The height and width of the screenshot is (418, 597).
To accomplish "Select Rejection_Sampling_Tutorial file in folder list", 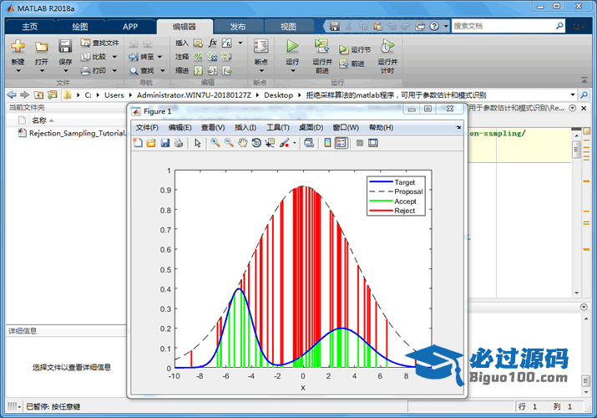I will (73, 133).
